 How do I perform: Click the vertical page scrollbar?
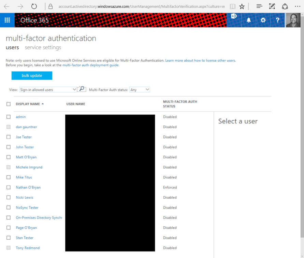(302, 127)
